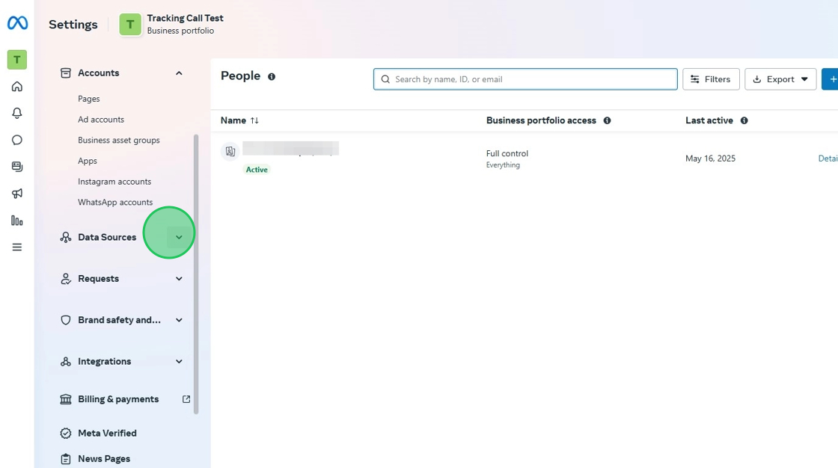Go to Home via house icon
This screenshot has height=468, width=838.
click(x=17, y=87)
